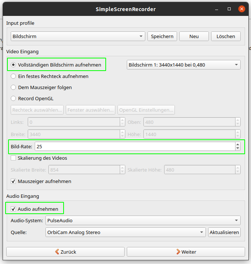Viewport: 251px width, 264px height.
Task: Increase Bild-Rate with the up arrow
Action: pyautogui.click(x=238, y=145)
